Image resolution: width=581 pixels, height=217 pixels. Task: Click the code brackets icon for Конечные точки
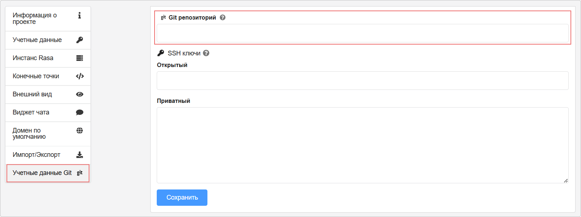click(x=80, y=76)
